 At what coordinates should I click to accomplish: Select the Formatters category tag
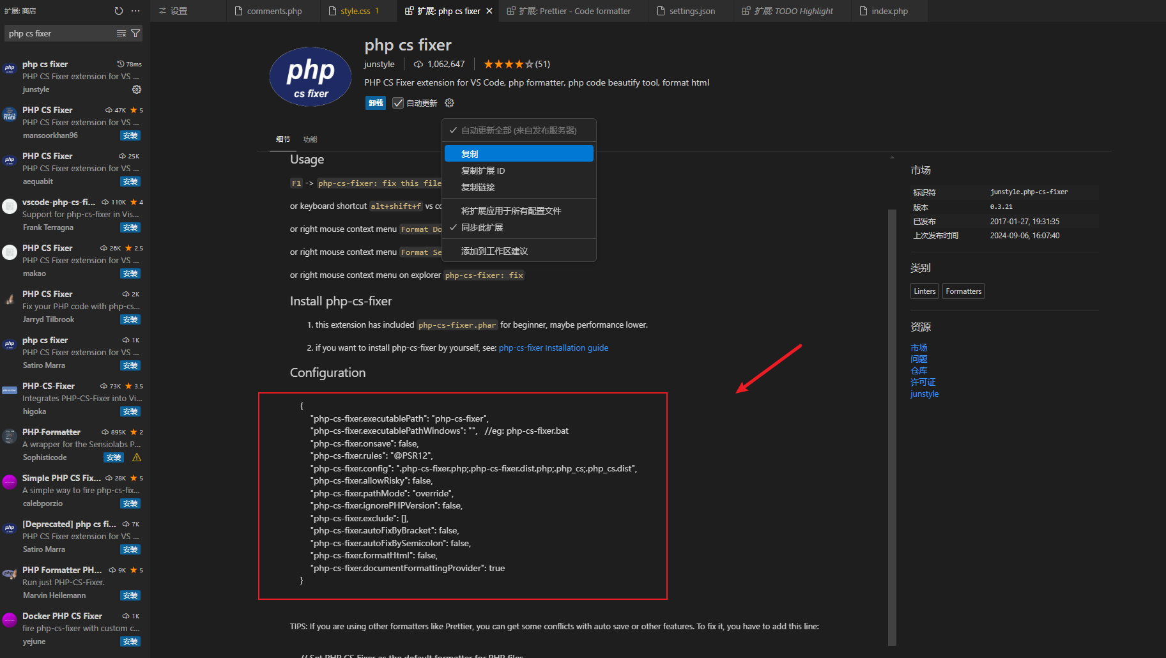(963, 291)
